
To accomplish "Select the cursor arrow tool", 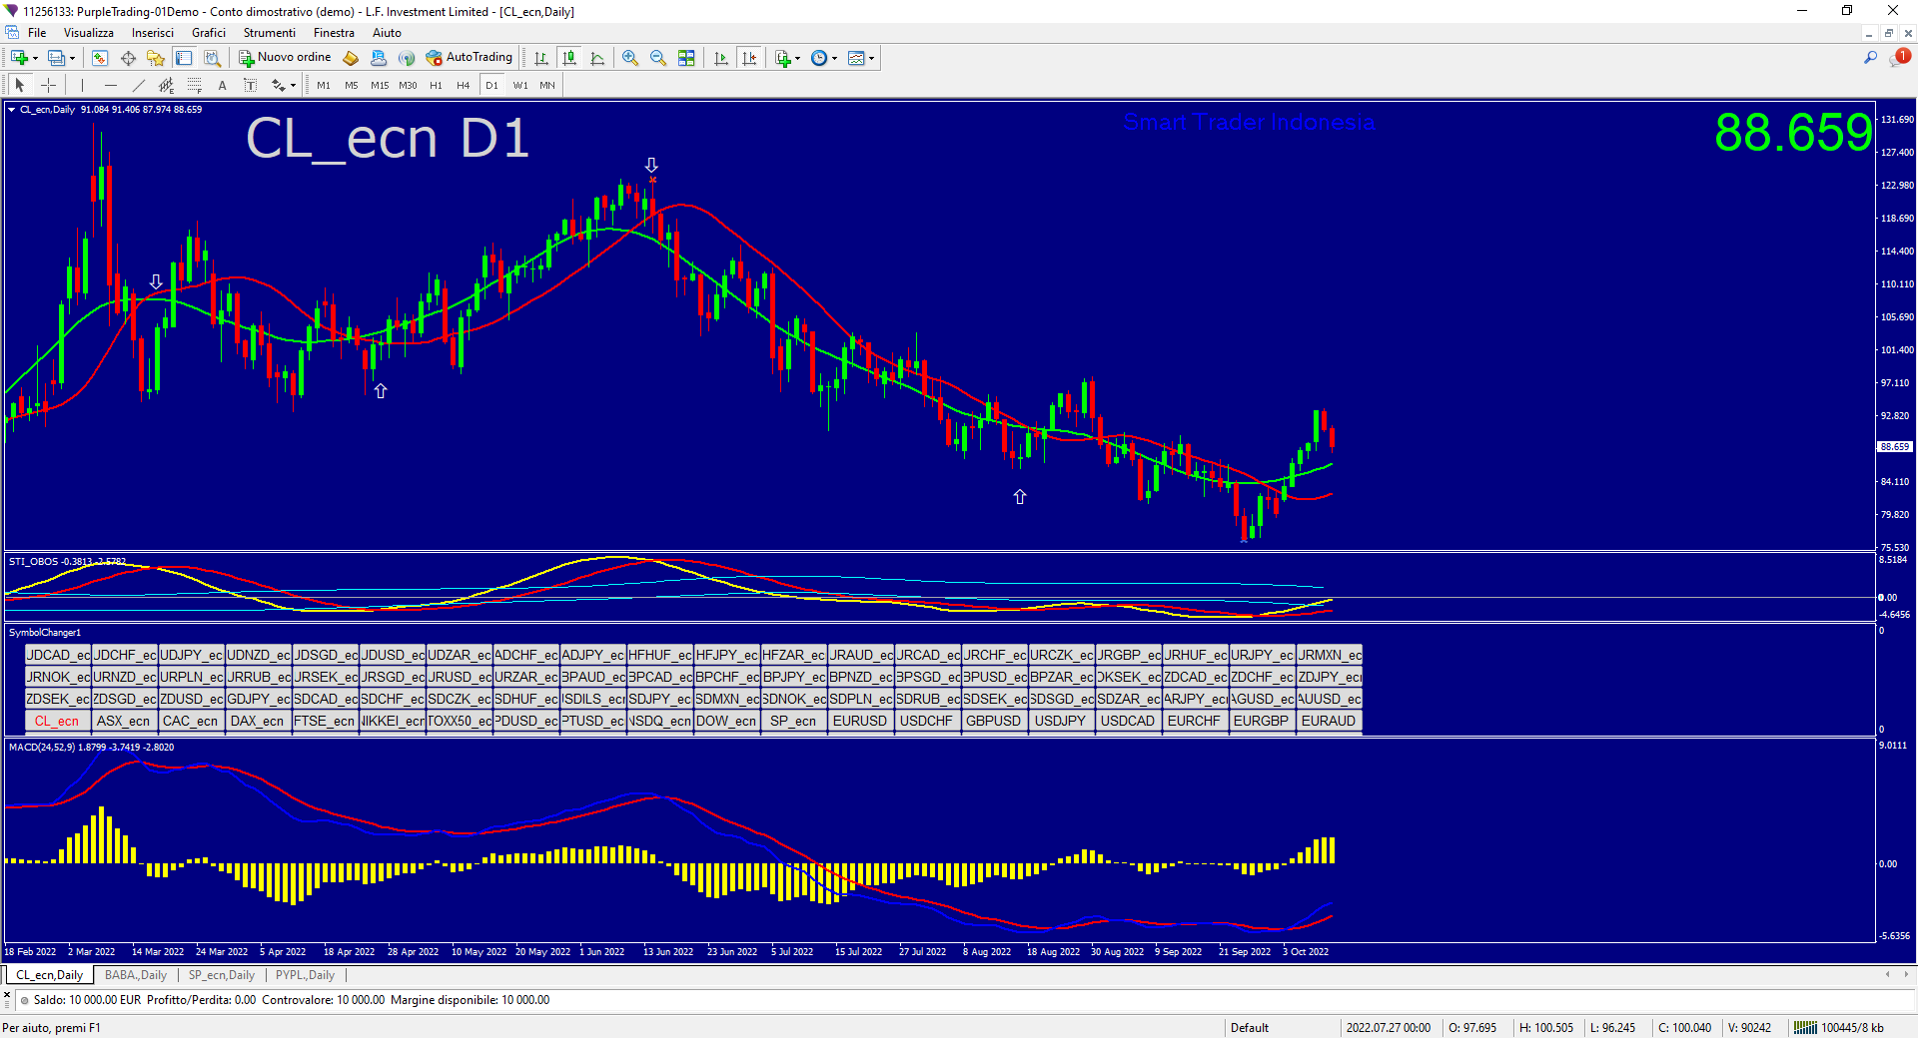I will [20, 85].
